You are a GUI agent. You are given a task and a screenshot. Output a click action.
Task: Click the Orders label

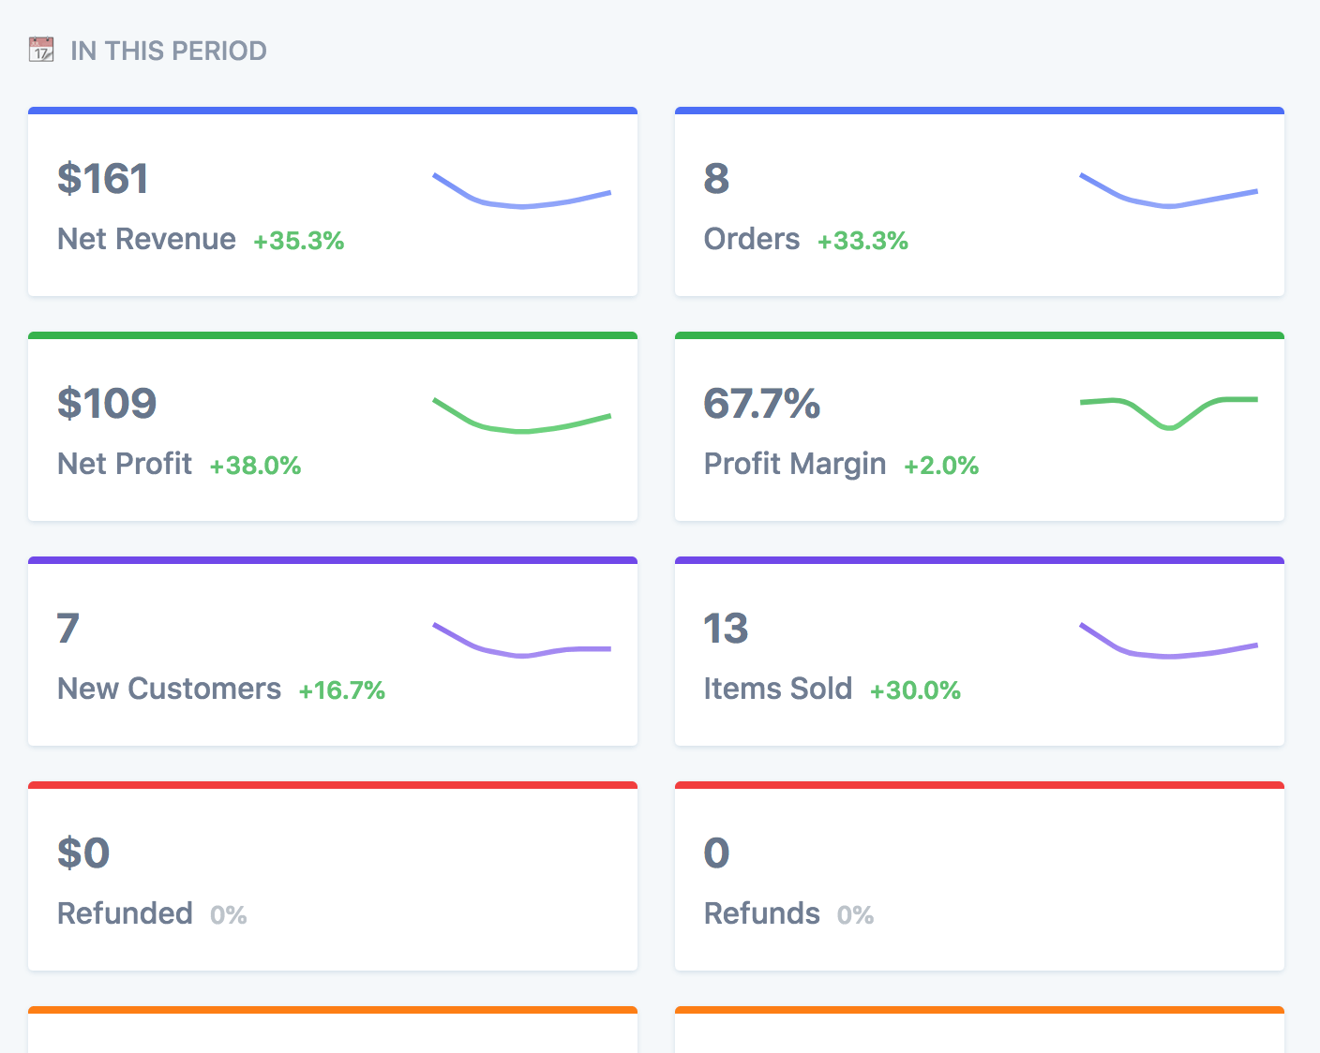752,239
